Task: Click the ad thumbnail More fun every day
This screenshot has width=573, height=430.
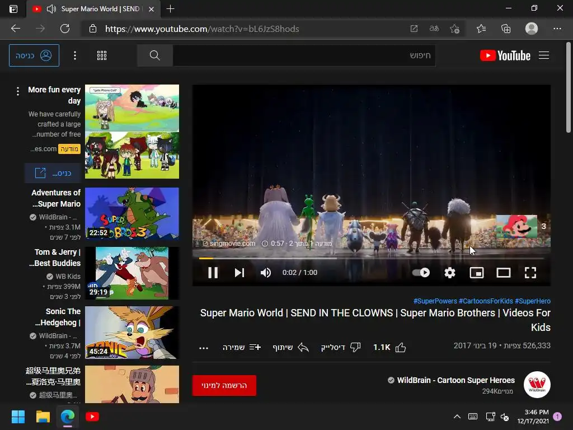Action: tap(132, 132)
